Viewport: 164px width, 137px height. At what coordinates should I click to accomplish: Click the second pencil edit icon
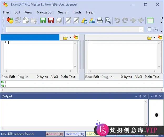(x=76, y=20)
